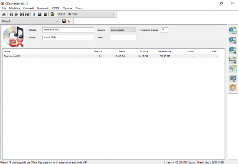Open the File menu
The height and width of the screenshot is (164, 238).
[x=4, y=8]
